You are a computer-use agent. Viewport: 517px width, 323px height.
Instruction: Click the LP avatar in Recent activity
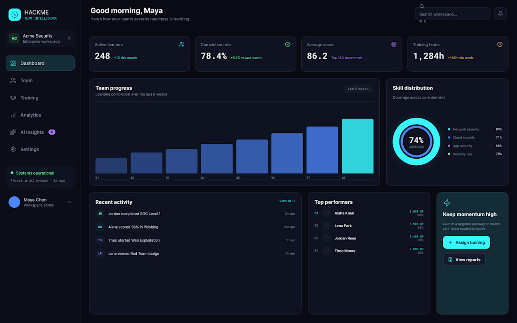coord(100,254)
